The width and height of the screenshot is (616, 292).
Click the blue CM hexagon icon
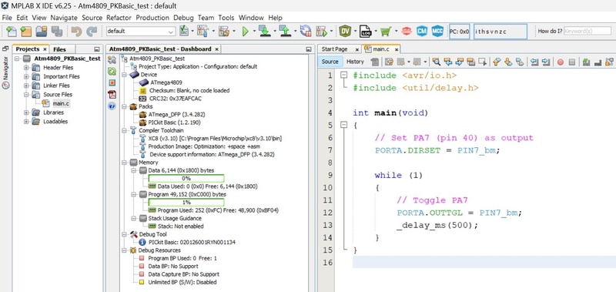point(422,31)
